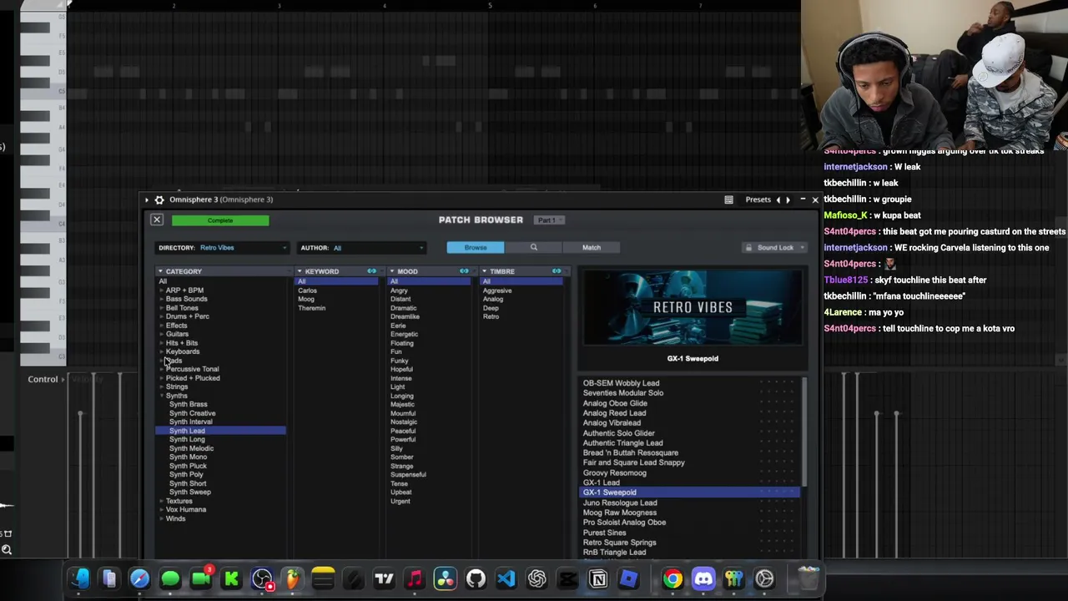Toggle the Mood column link icon
Image resolution: width=1068 pixels, height=601 pixels.
[464, 271]
